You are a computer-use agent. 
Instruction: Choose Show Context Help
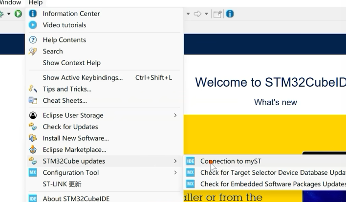105,63
